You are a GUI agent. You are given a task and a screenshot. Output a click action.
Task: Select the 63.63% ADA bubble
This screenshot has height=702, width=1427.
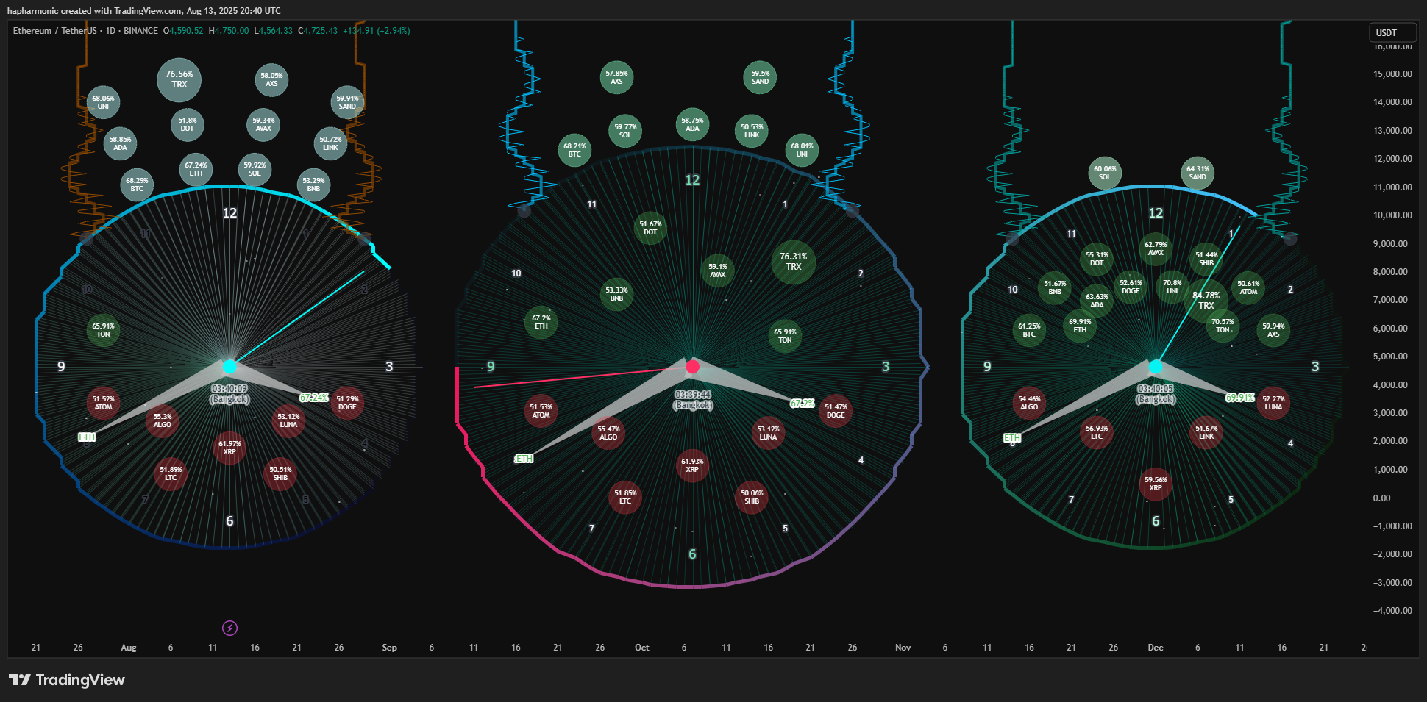tap(1097, 301)
